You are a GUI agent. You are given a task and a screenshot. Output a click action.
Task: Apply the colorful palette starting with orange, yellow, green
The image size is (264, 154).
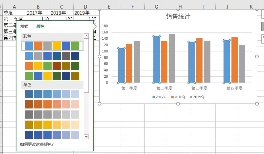[52, 66]
